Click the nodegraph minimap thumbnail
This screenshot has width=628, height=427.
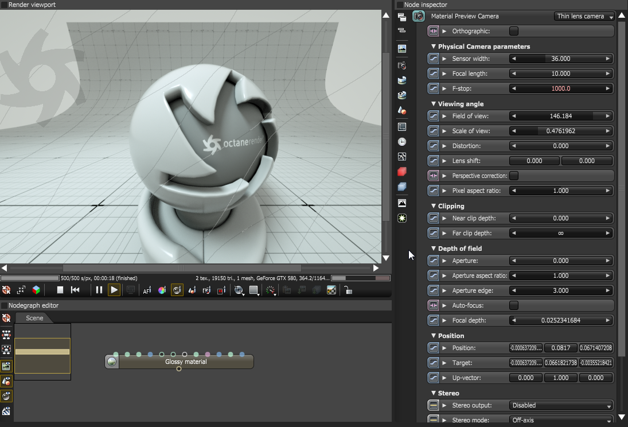(x=42, y=352)
